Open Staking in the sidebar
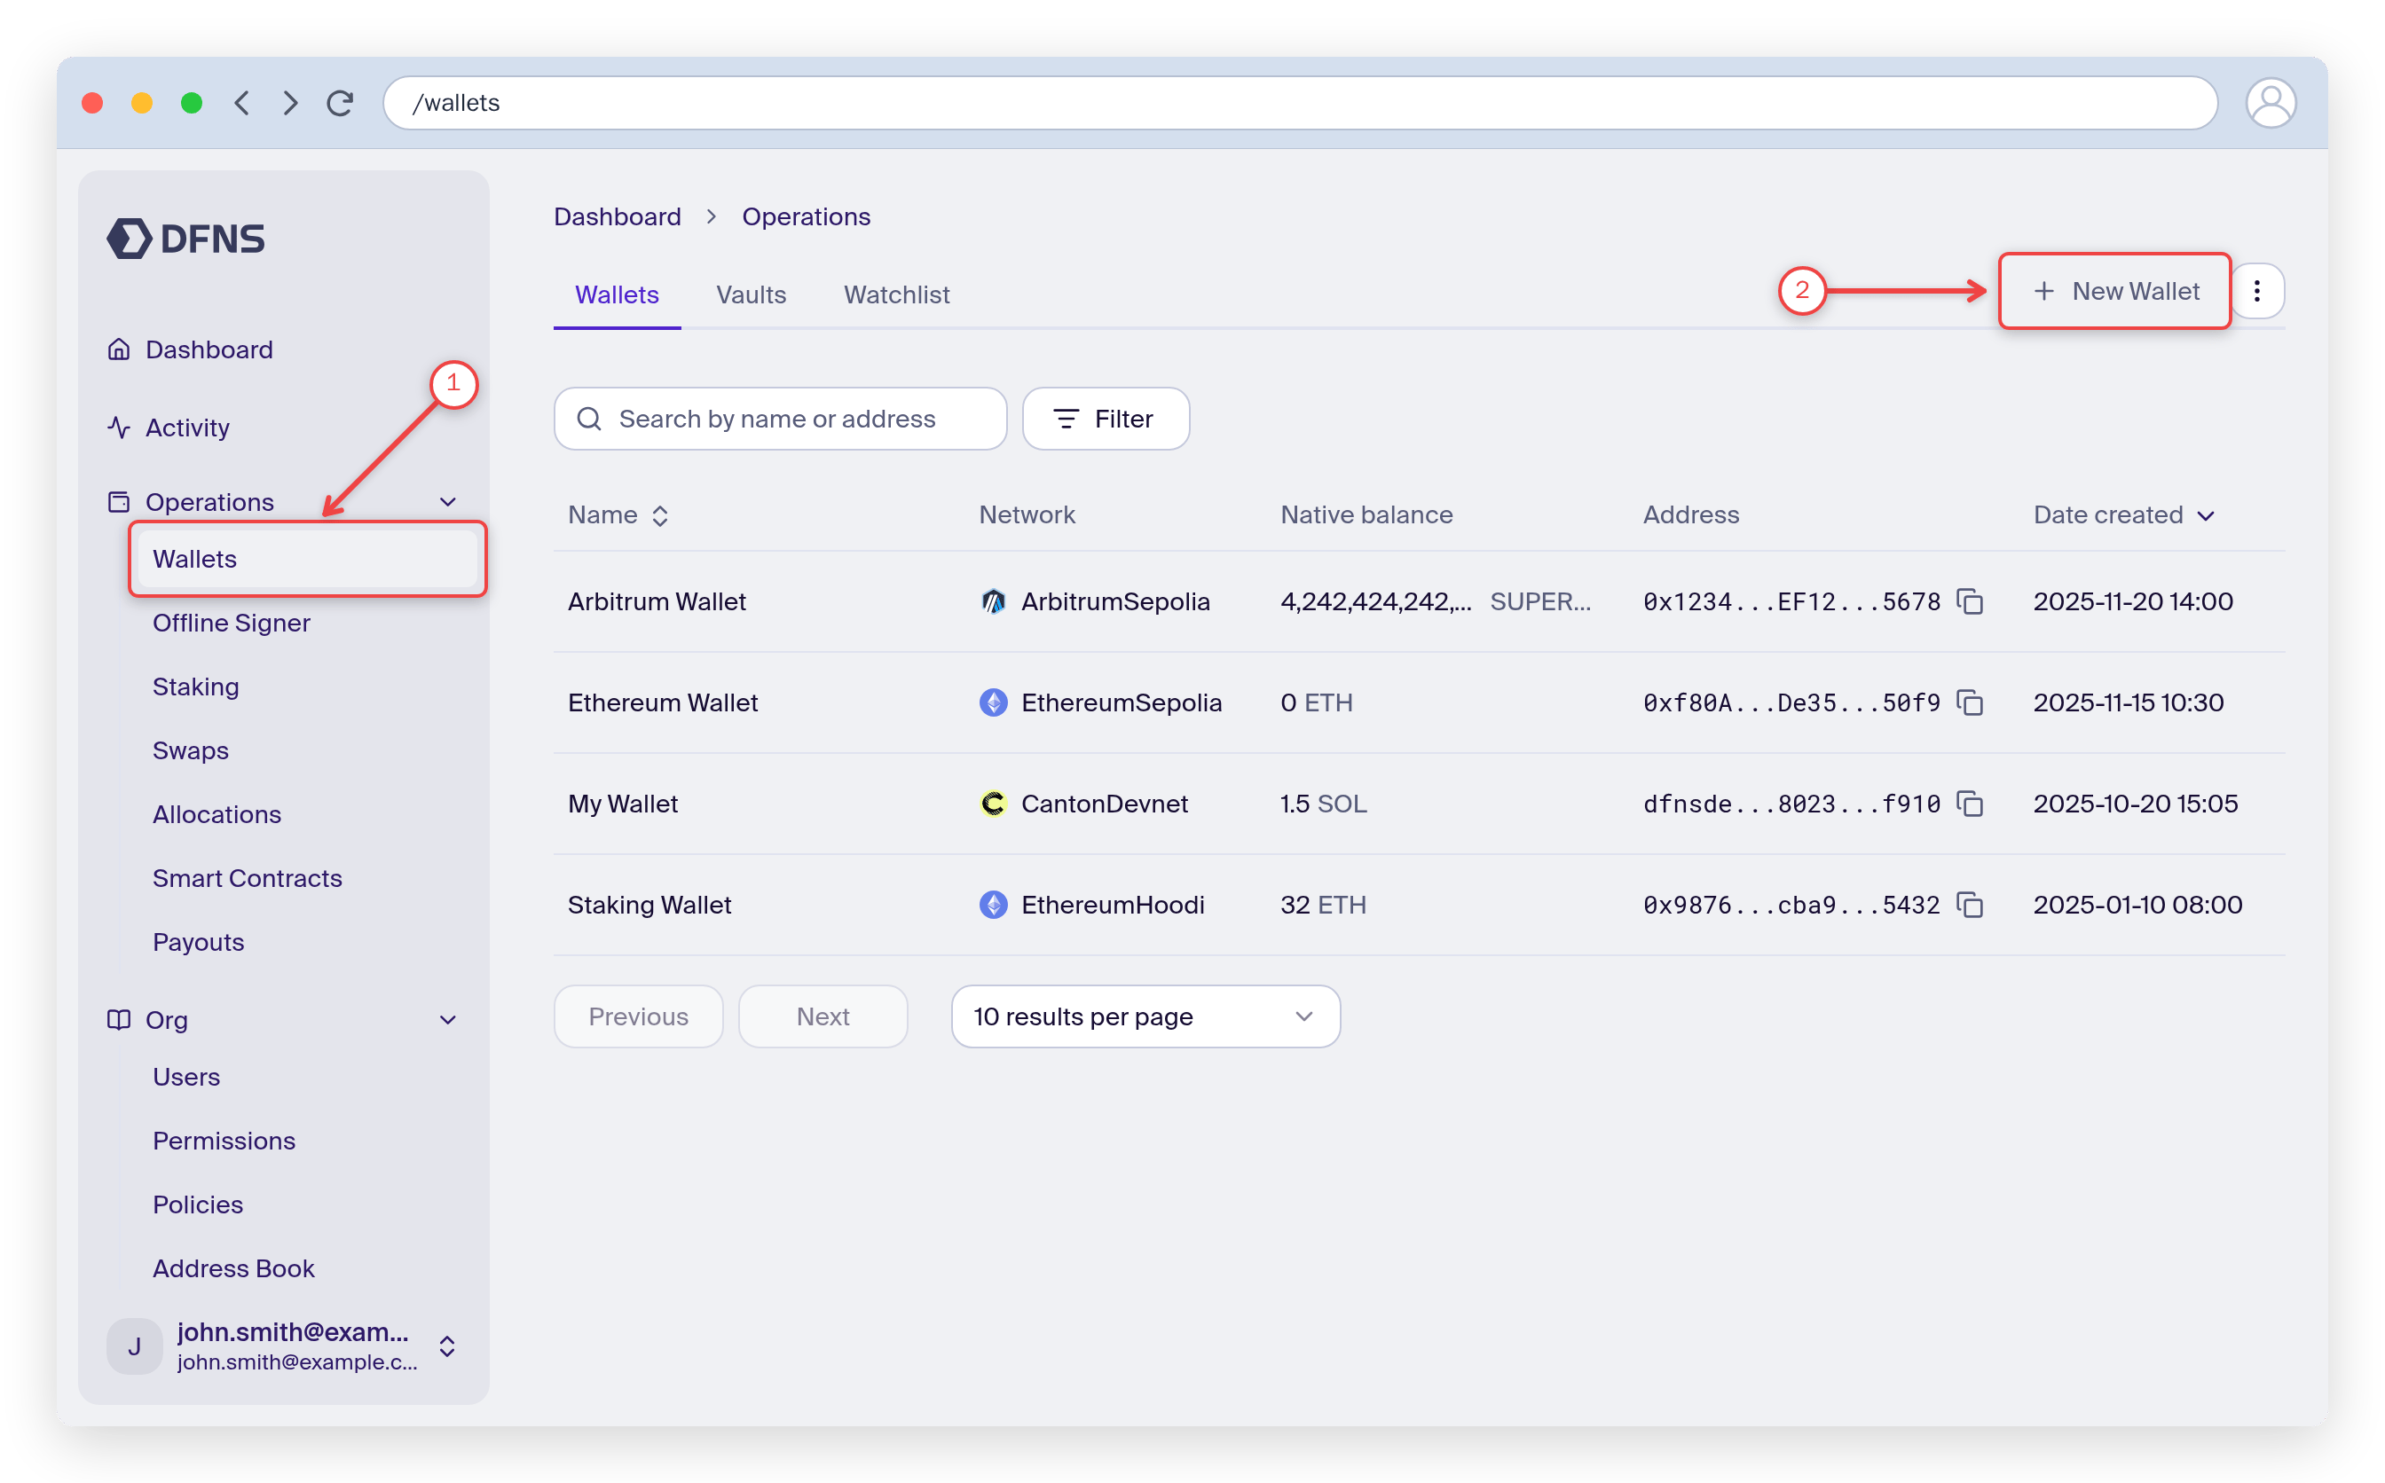This screenshot has width=2385, height=1483. point(195,687)
